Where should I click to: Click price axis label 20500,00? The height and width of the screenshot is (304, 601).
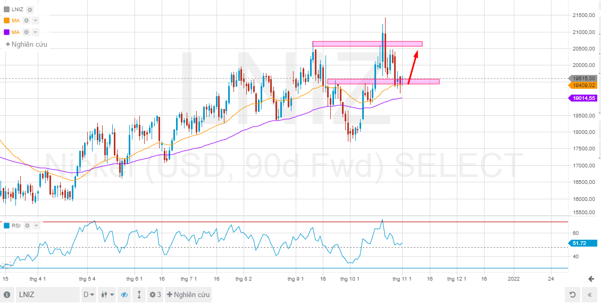coord(583,48)
